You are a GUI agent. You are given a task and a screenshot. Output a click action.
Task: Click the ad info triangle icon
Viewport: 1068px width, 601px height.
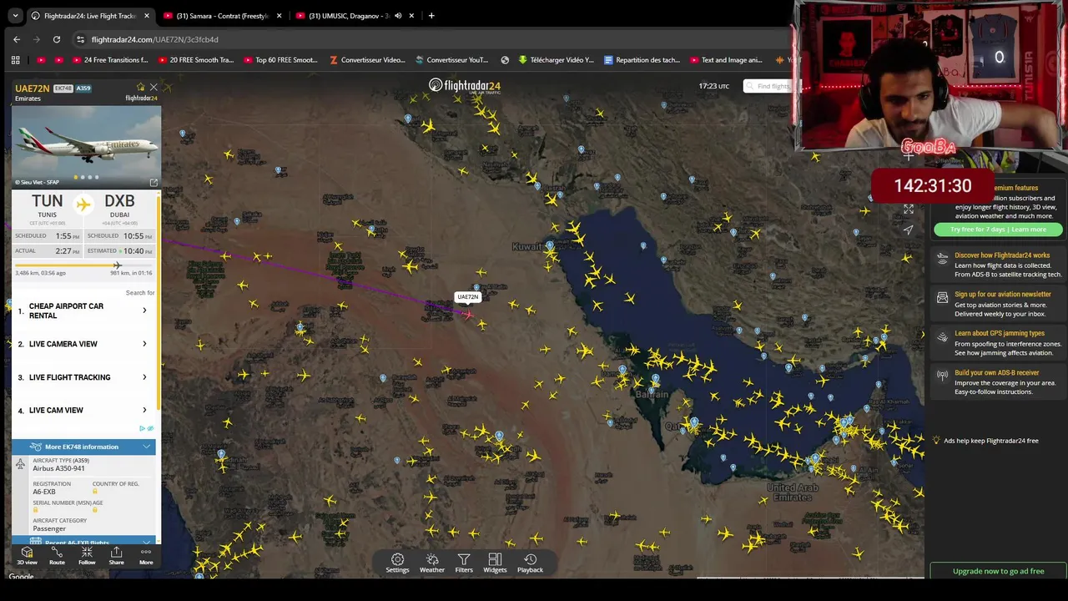tap(143, 428)
